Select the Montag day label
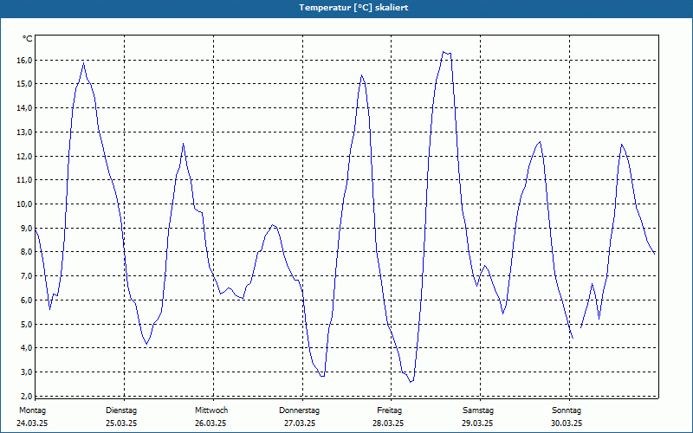 point(32,410)
